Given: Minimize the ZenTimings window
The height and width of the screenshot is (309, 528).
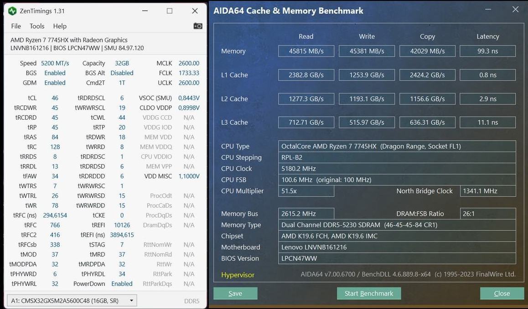Looking at the screenshot, I should (145, 11).
